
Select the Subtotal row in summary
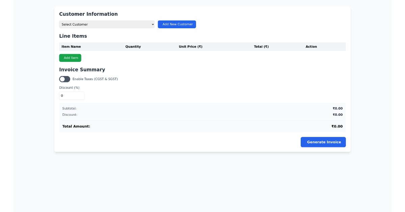(x=202, y=108)
